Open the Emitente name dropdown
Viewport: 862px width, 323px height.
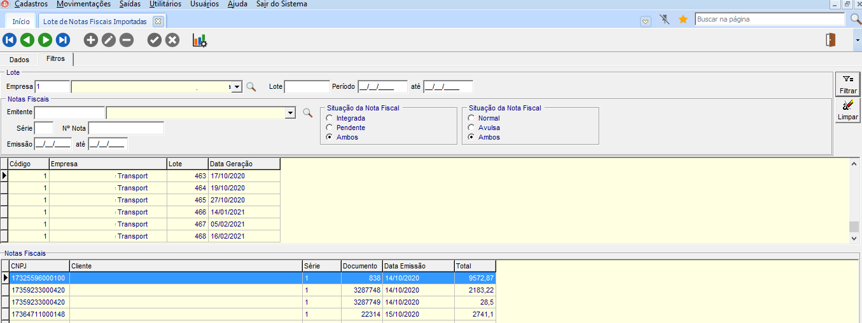click(x=291, y=113)
